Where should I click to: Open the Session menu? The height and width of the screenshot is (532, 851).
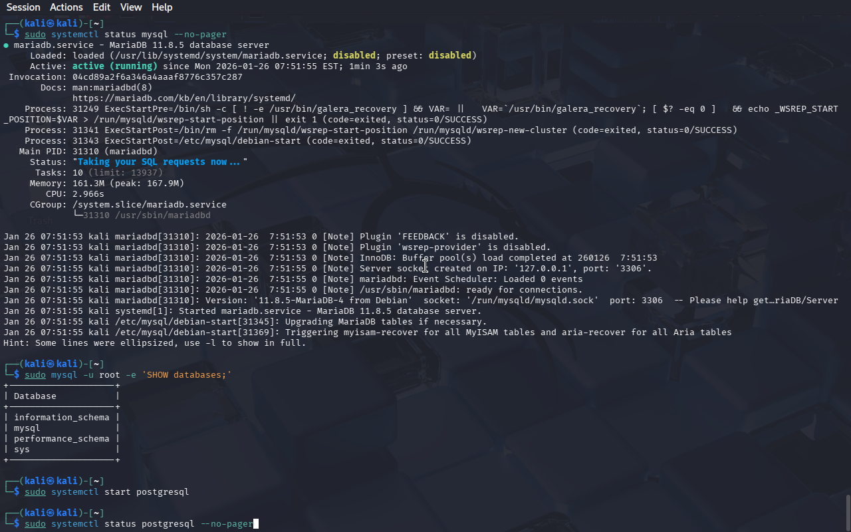[x=23, y=7]
